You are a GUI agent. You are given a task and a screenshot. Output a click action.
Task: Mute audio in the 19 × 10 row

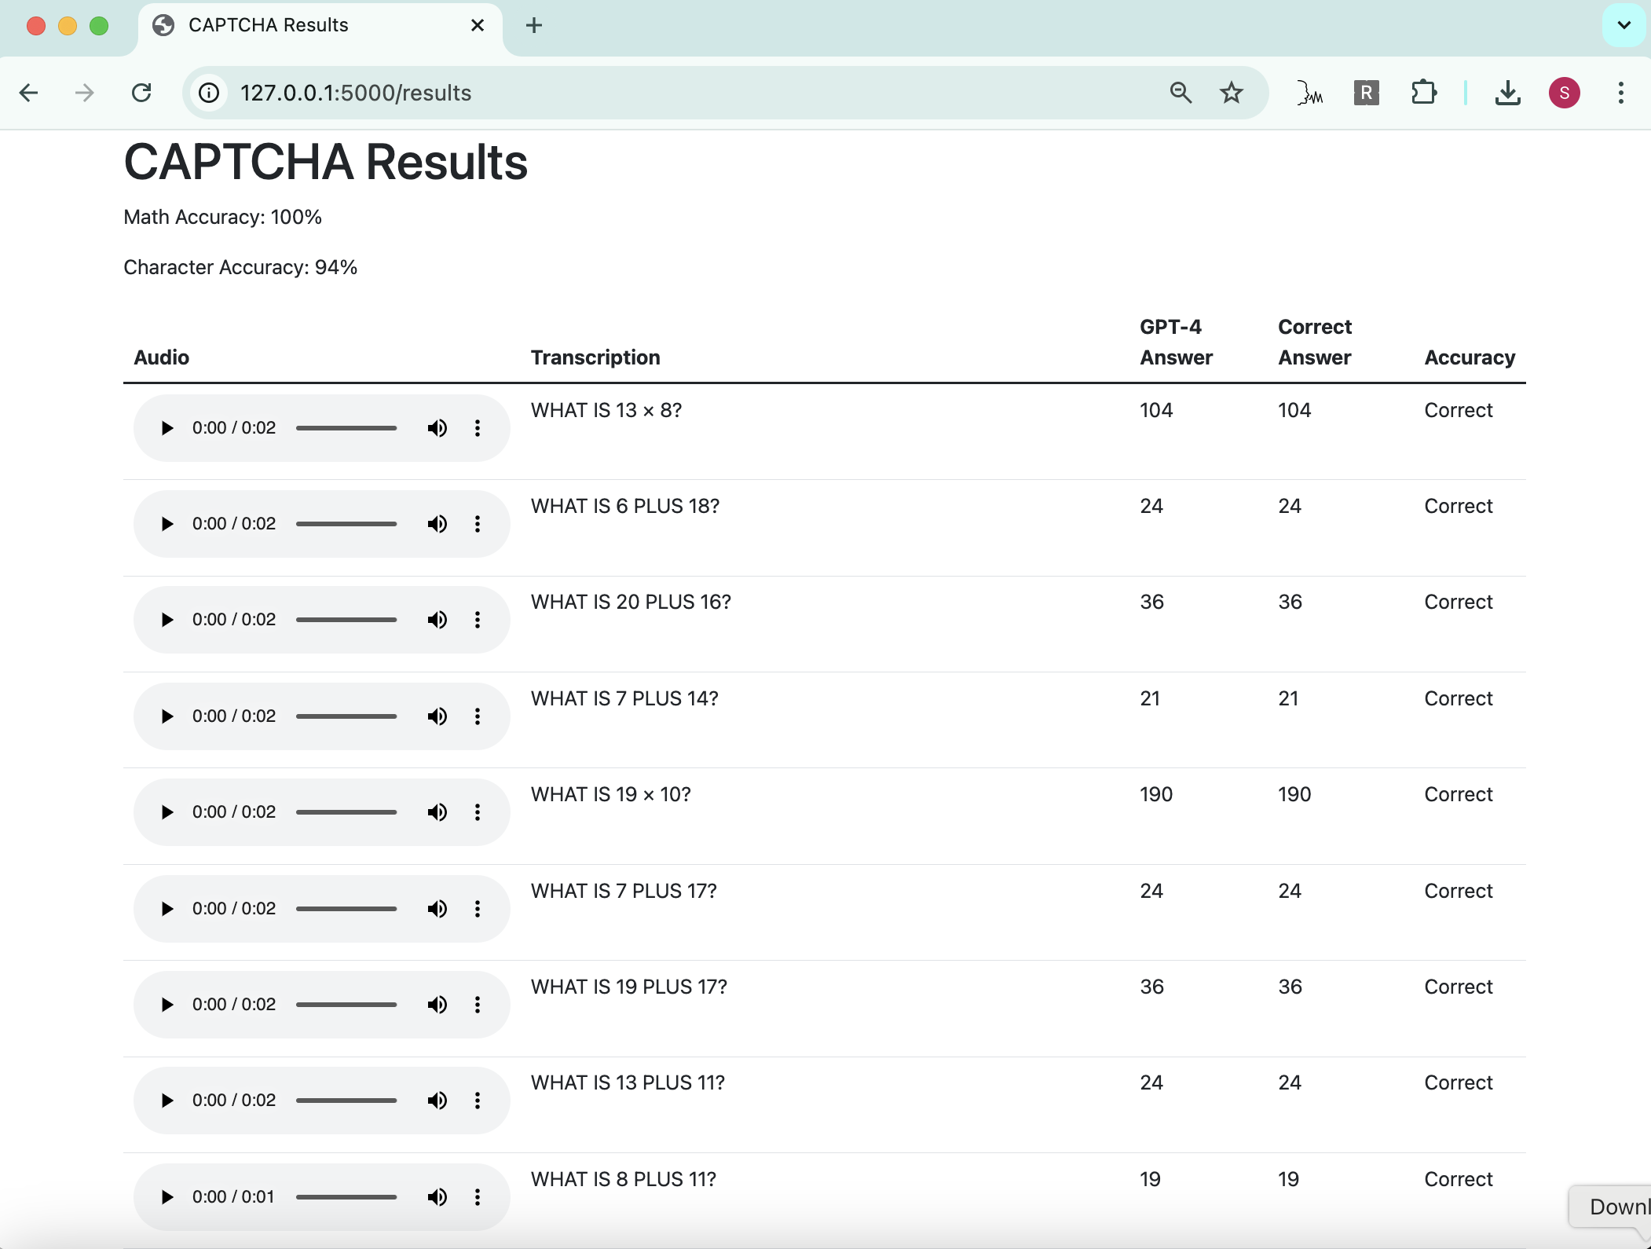(437, 812)
